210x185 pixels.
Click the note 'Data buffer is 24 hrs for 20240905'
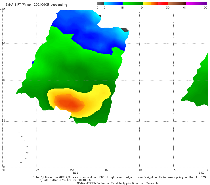pos(65,180)
